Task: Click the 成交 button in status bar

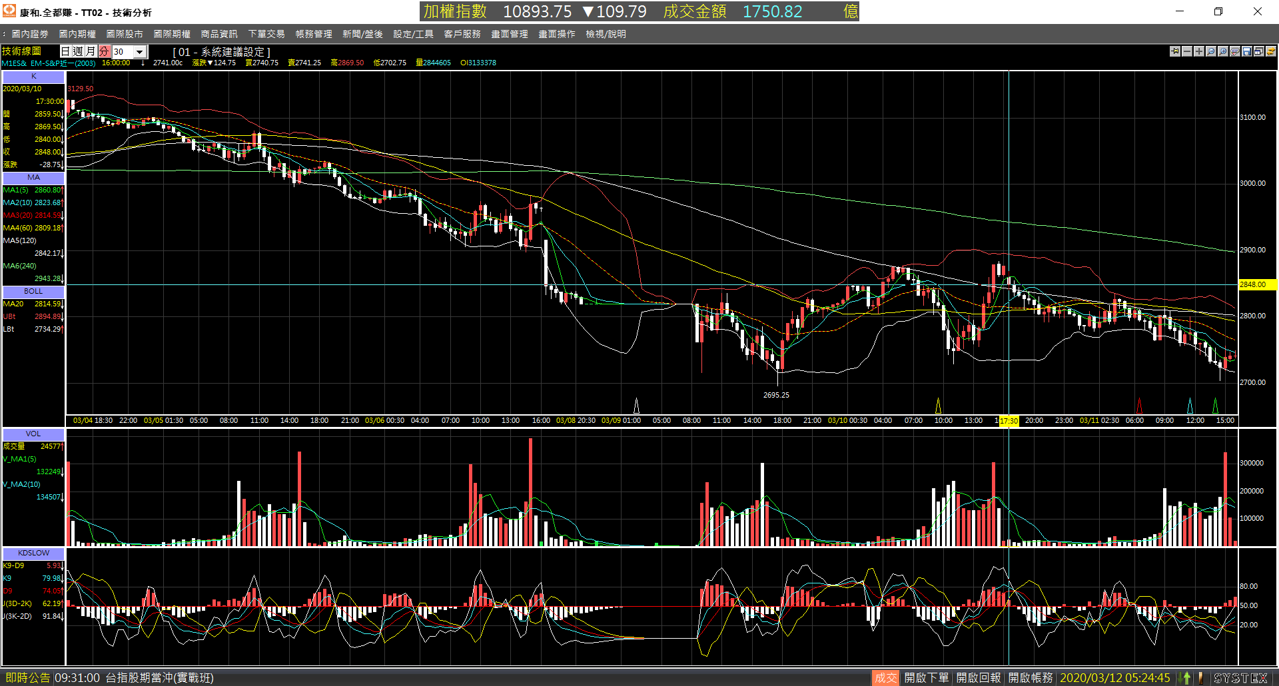Action: (885, 678)
